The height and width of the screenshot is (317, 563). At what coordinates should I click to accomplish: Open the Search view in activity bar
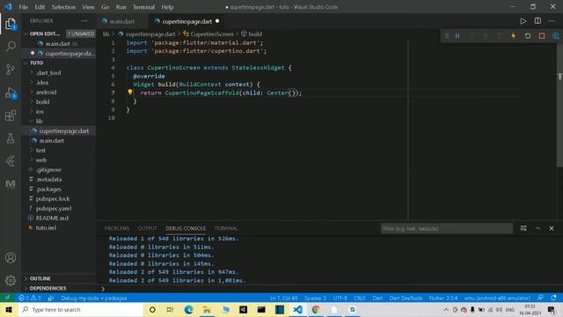(11, 46)
